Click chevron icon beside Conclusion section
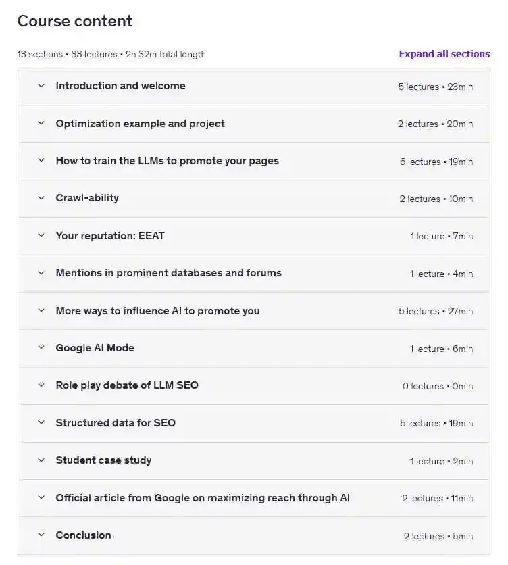Viewport: 508px width, 565px height. [x=41, y=535]
